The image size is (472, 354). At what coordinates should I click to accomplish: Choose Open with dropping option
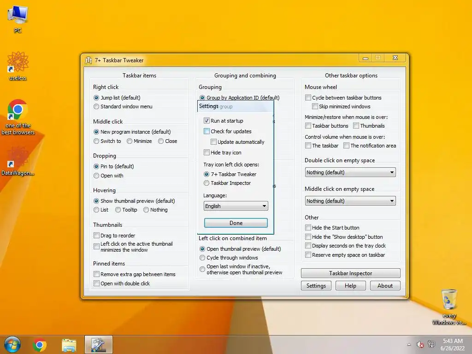tap(96, 176)
